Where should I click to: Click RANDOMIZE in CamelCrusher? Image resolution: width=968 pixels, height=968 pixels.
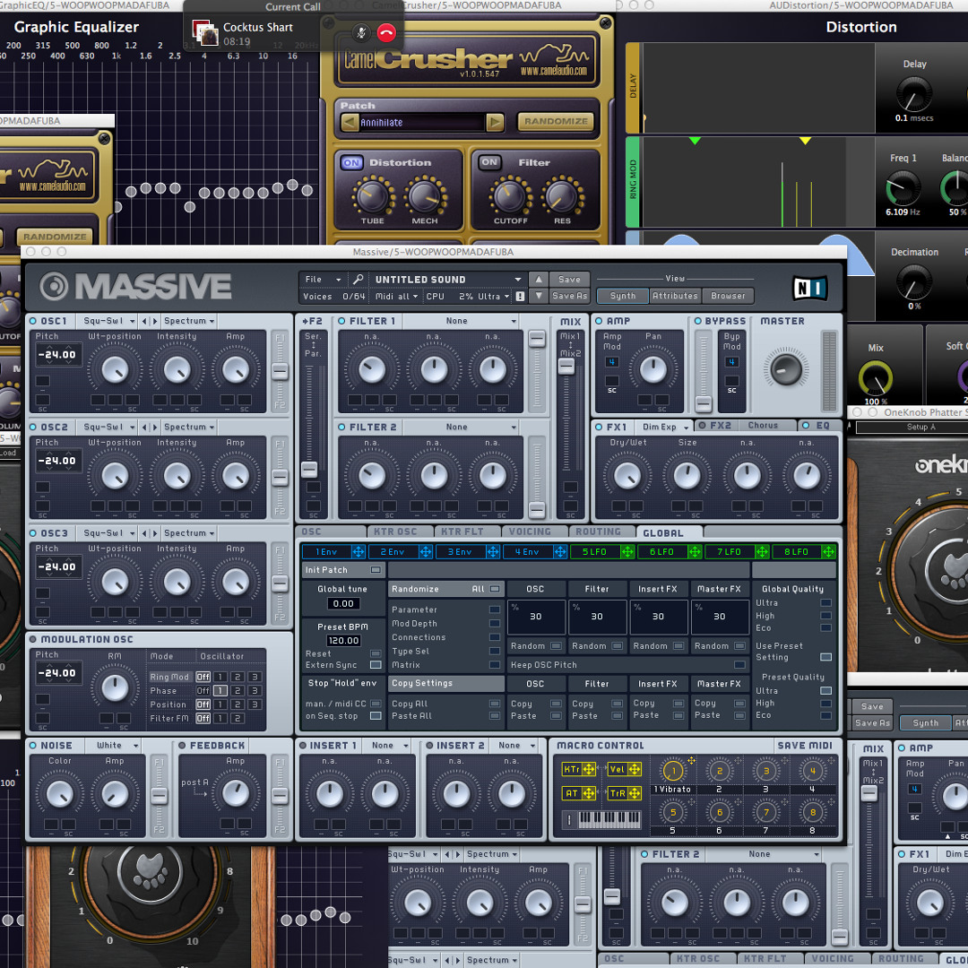pyautogui.click(x=556, y=121)
